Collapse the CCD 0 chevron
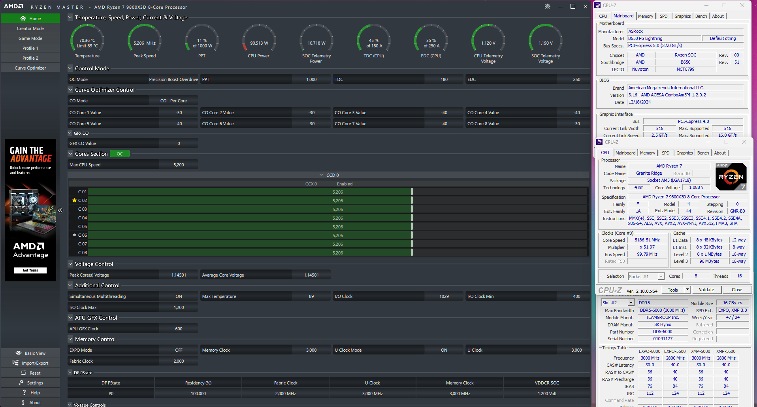The height and width of the screenshot is (407, 757). point(321,175)
